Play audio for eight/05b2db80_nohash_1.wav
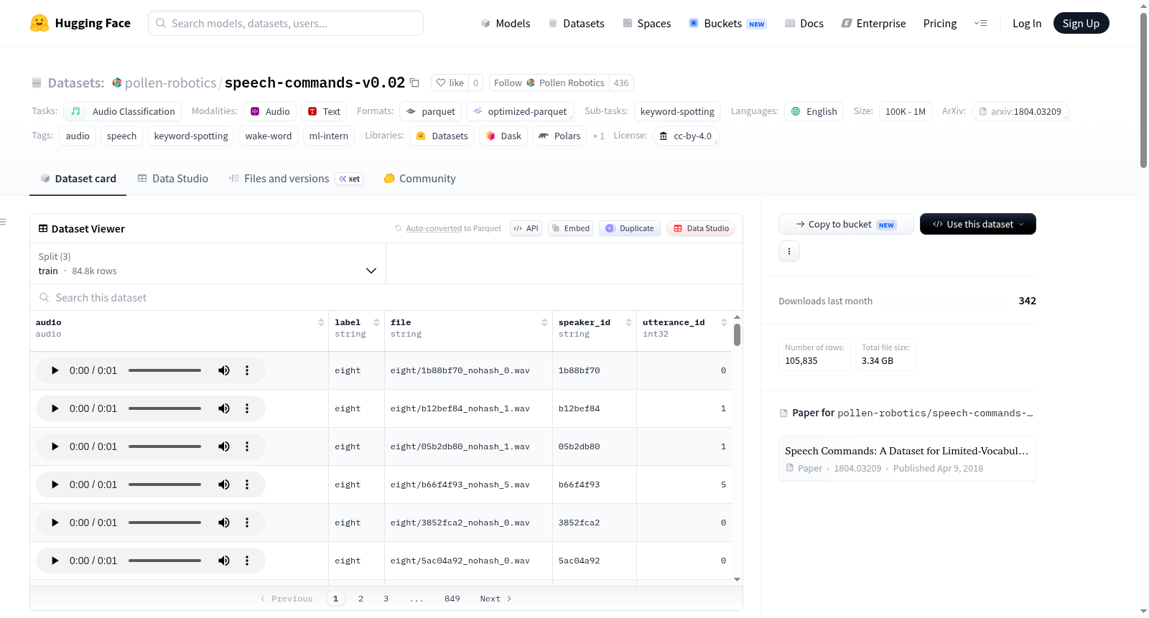 tap(55, 446)
